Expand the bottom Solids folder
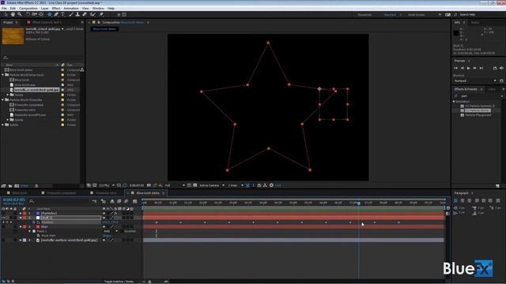This screenshot has width=506, height=284. (3, 125)
